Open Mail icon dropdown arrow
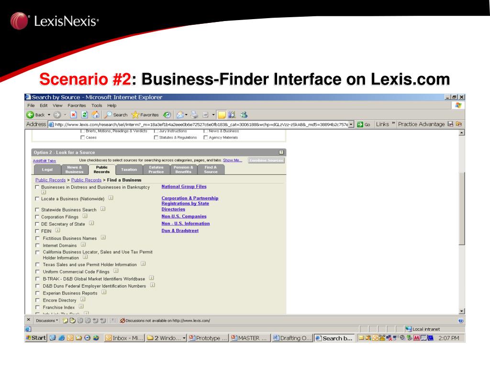The image size is (490, 367). 186,115
